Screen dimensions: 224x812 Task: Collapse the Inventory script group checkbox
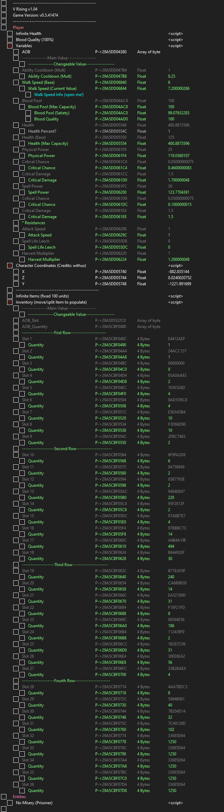click(x=10, y=302)
